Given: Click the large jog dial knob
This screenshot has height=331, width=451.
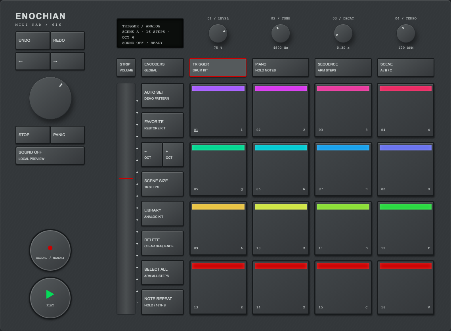Looking at the screenshot, I should click(50, 98).
